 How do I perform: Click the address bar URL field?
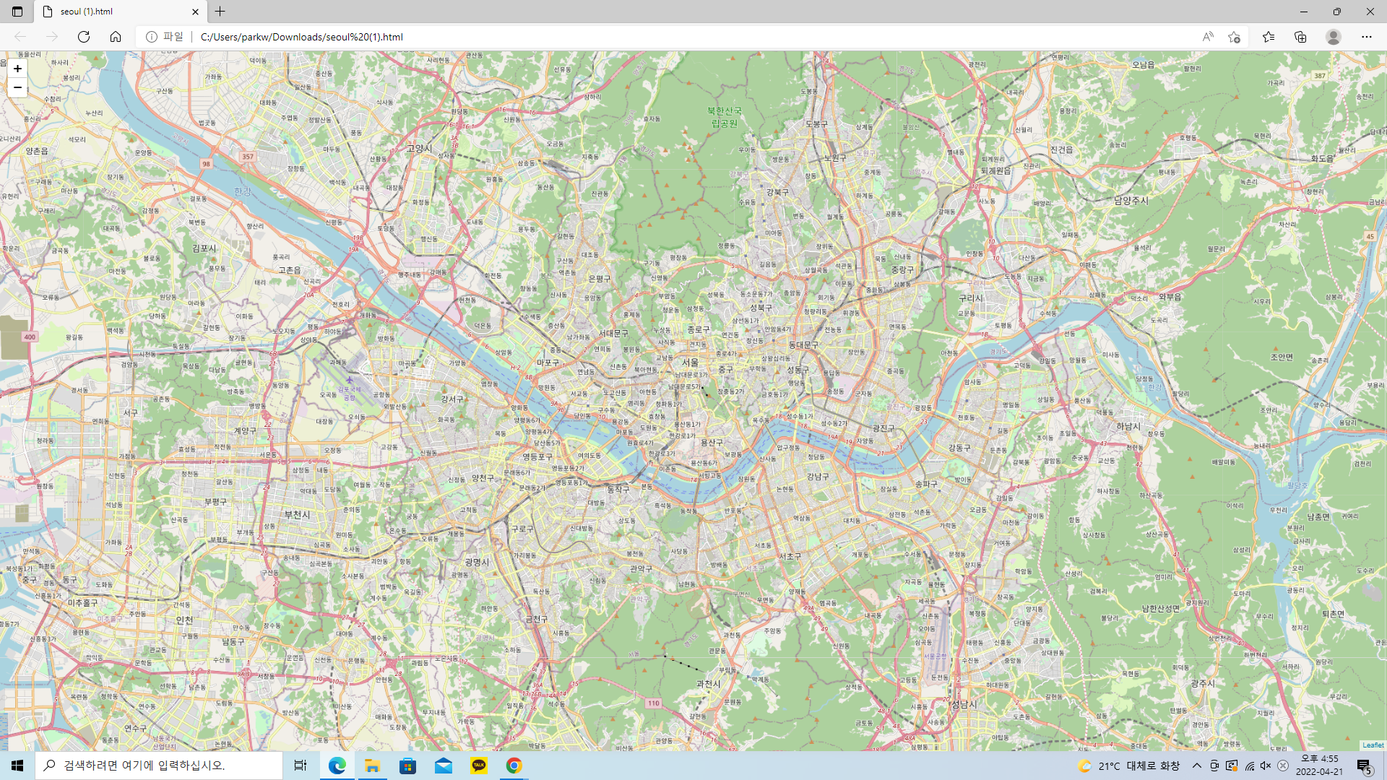[x=650, y=37]
